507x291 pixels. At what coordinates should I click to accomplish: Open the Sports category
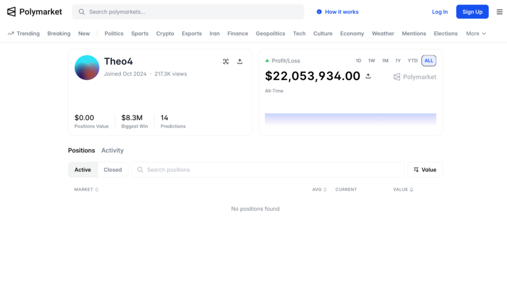tap(140, 34)
